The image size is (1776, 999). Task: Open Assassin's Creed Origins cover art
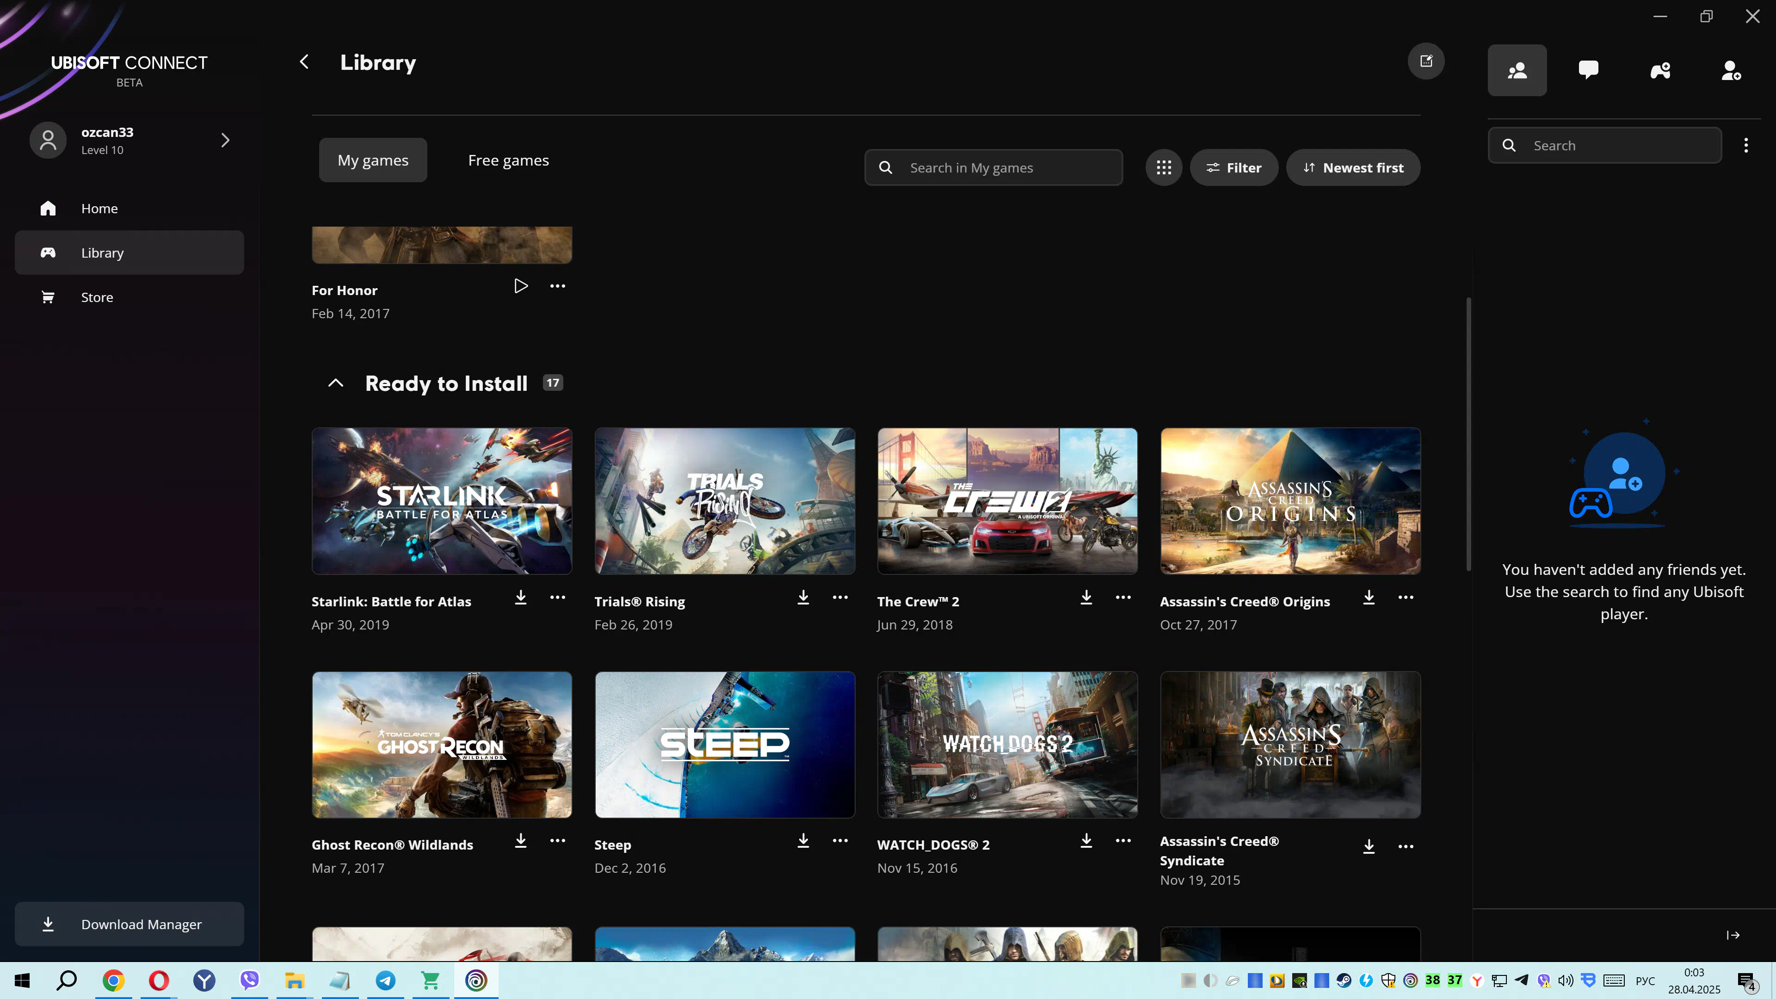click(1291, 501)
